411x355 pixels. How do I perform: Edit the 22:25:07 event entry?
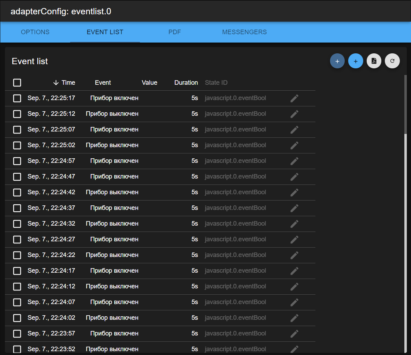(x=294, y=130)
